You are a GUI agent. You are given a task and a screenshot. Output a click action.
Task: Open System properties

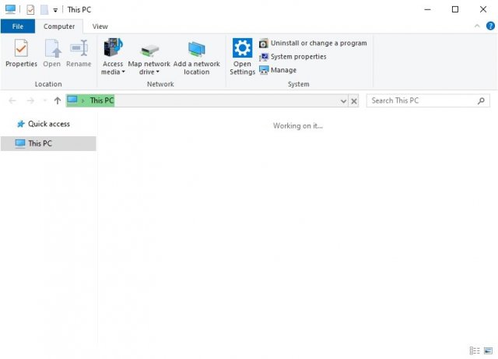click(293, 57)
